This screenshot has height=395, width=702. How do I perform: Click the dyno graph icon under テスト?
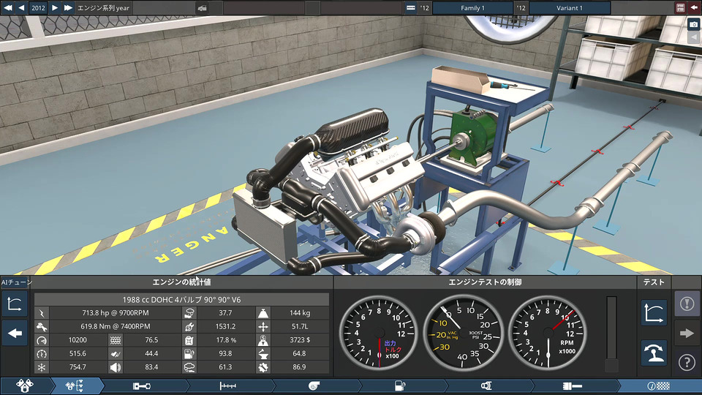[x=654, y=312]
